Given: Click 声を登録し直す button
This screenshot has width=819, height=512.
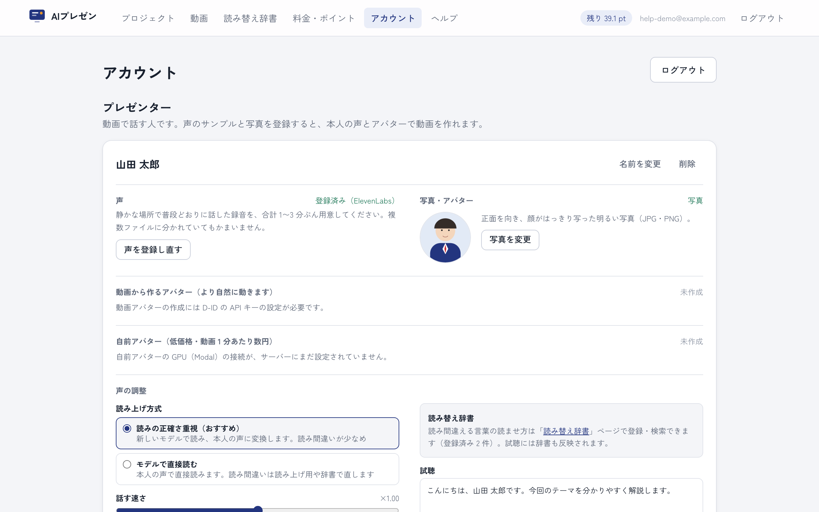Looking at the screenshot, I should click(x=153, y=250).
